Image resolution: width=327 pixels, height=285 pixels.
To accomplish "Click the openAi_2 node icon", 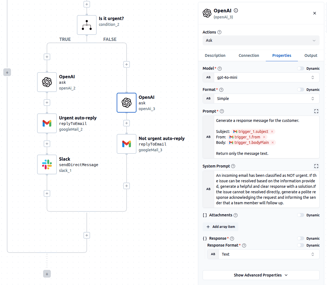I will pos(47,82).
